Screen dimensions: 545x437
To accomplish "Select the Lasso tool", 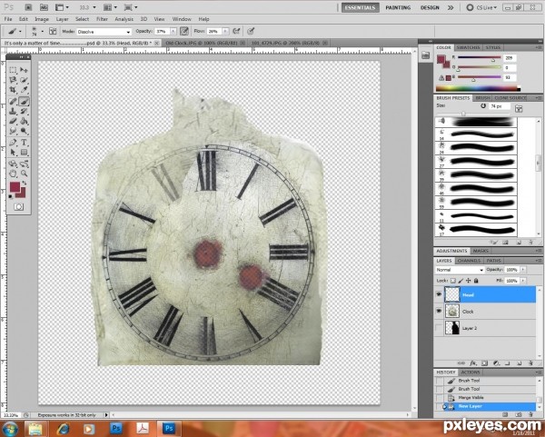I will (x=13, y=80).
